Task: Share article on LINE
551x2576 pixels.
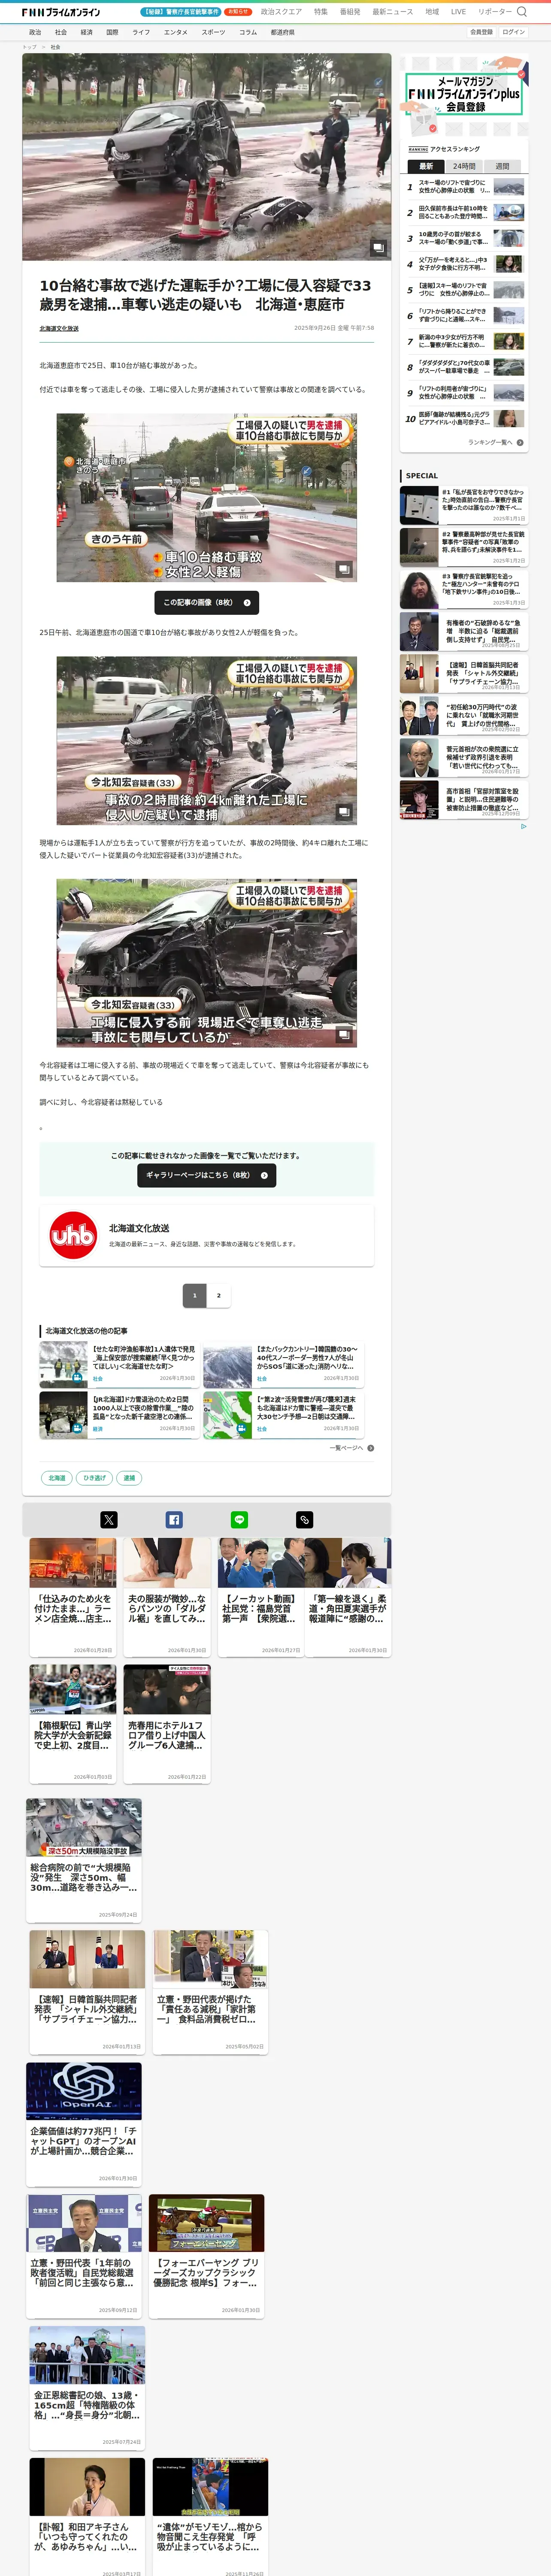Action: [239, 1520]
